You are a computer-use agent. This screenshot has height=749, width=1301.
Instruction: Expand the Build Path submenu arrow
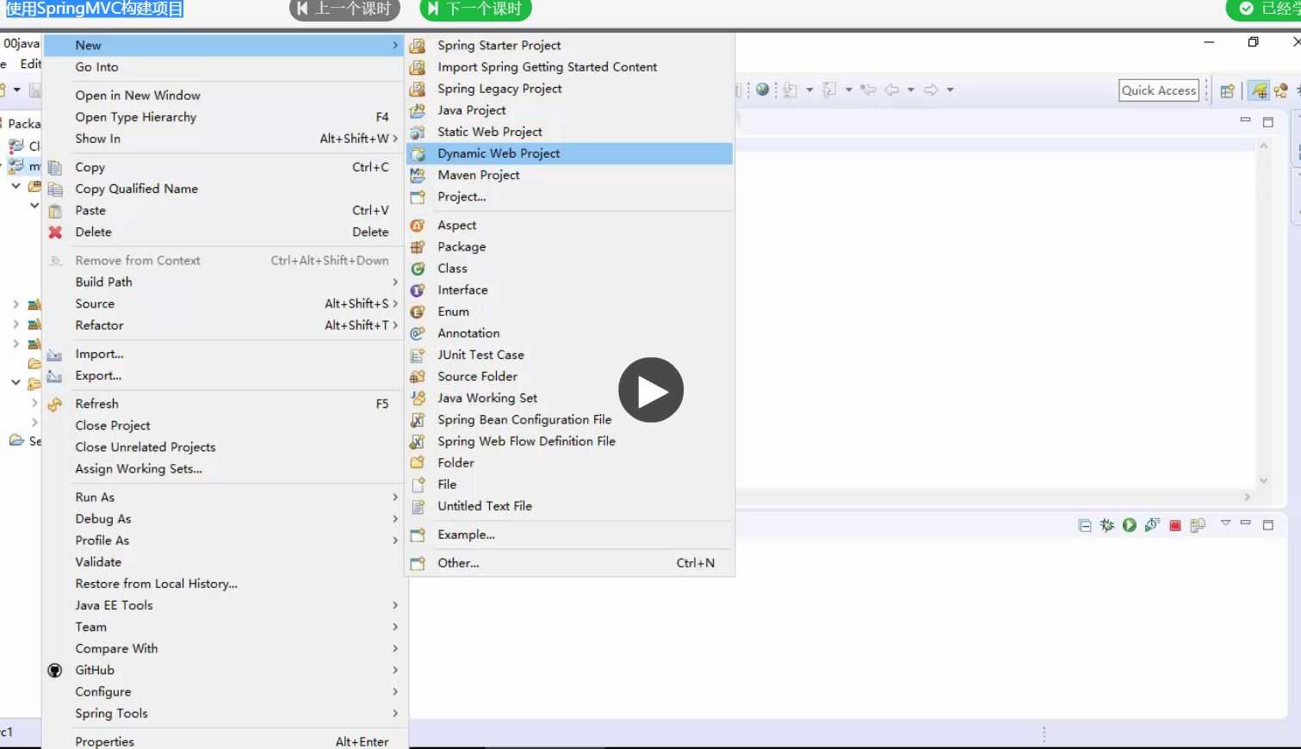click(x=395, y=282)
